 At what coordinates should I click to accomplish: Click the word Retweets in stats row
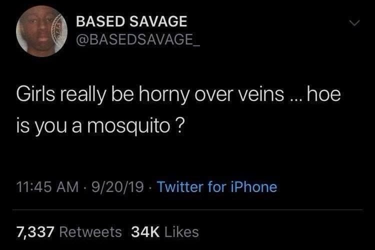(x=90, y=232)
